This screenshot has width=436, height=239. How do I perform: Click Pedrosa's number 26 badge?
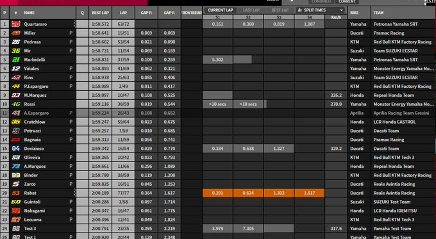point(16,42)
